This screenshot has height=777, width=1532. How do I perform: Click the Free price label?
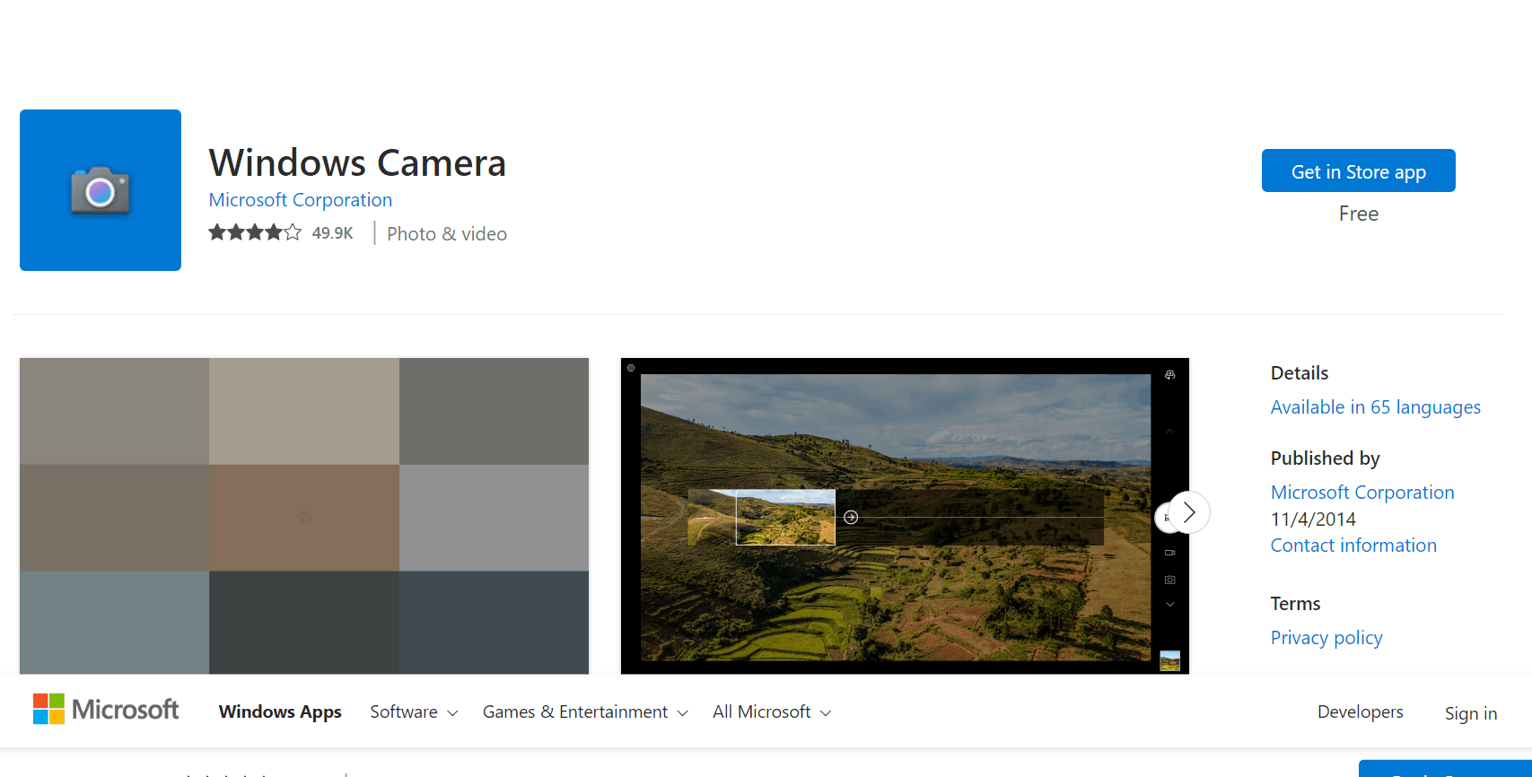point(1358,214)
